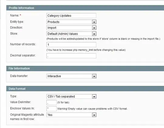This screenshot has width=164, height=128.
Task: Open the Store dropdown showing Default (Admin) Values
Action: click(71, 34)
